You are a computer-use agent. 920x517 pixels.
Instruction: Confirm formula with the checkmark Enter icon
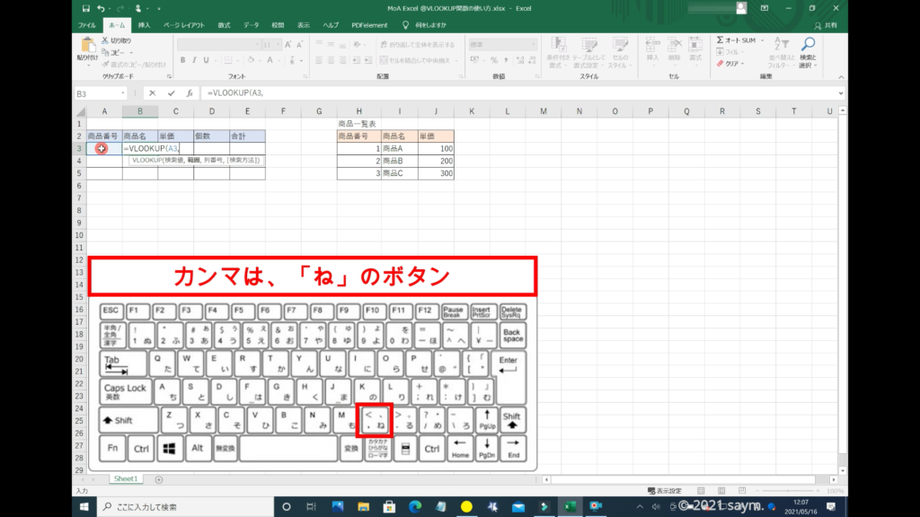point(171,92)
